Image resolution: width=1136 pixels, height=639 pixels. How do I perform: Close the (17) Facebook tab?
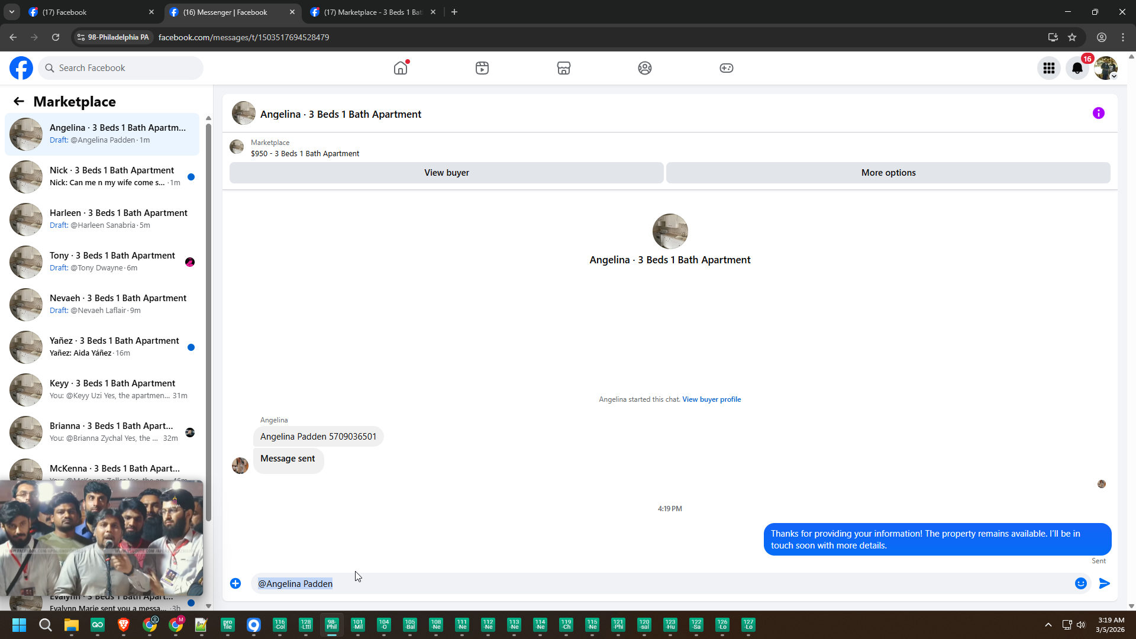151,12
